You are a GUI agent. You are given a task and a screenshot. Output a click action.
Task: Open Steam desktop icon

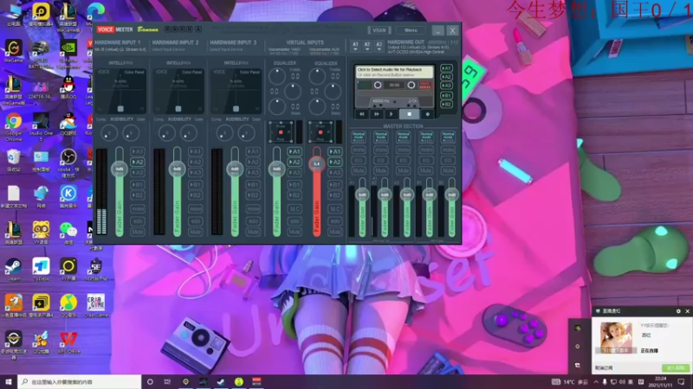click(x=14, y=270)
